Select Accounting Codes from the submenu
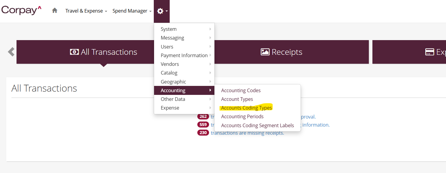The height and width of the screenshot is (173, 446). [x=241, y=90]
